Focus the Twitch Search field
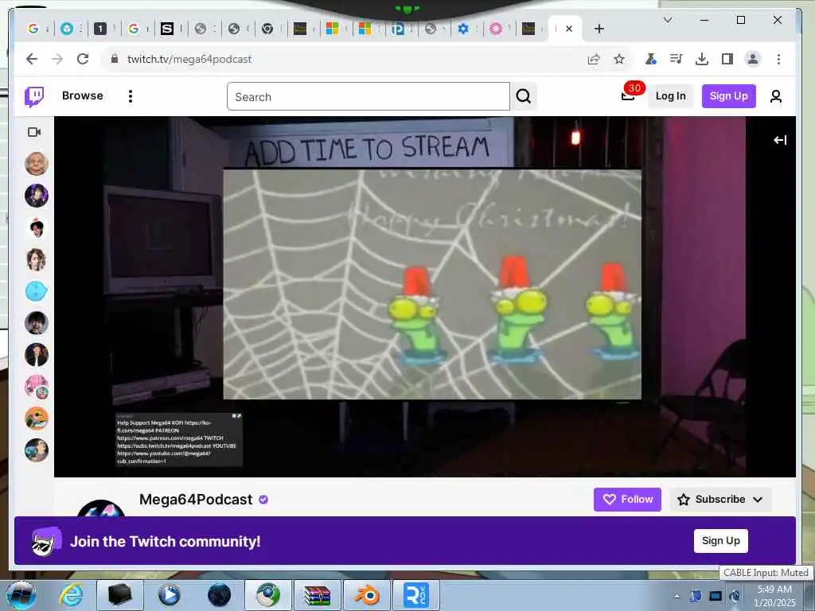Screen dimensions: 815x611 [x=368, y=96]
